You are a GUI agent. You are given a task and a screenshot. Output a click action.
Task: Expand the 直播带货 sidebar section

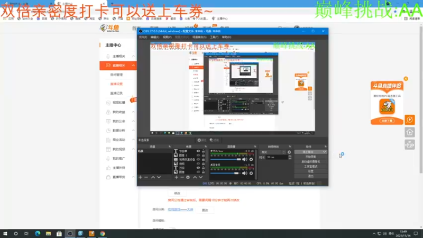133,177
